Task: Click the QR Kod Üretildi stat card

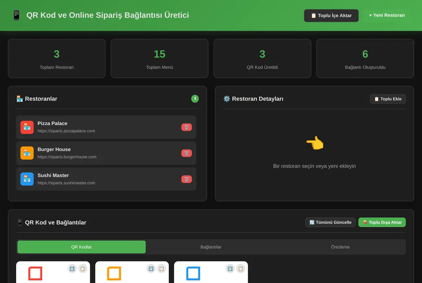Action: tap(262, 58)
